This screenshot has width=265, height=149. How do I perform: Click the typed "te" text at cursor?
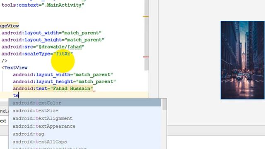pyautogui.click(x=16, y=96)
